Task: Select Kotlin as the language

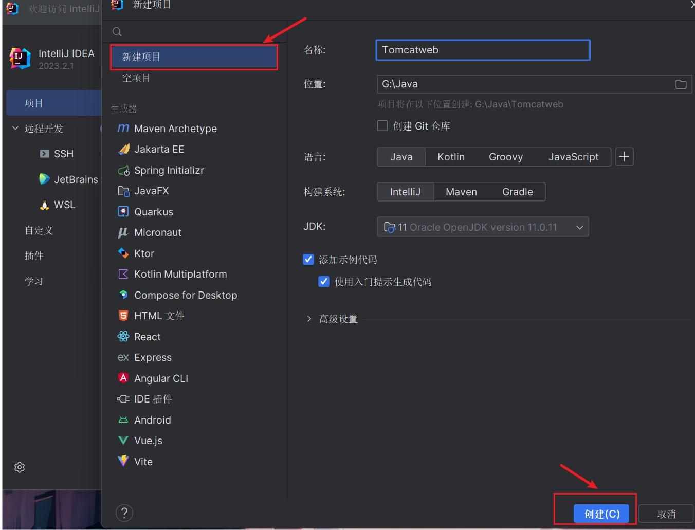Action: [x=451, y=157]
